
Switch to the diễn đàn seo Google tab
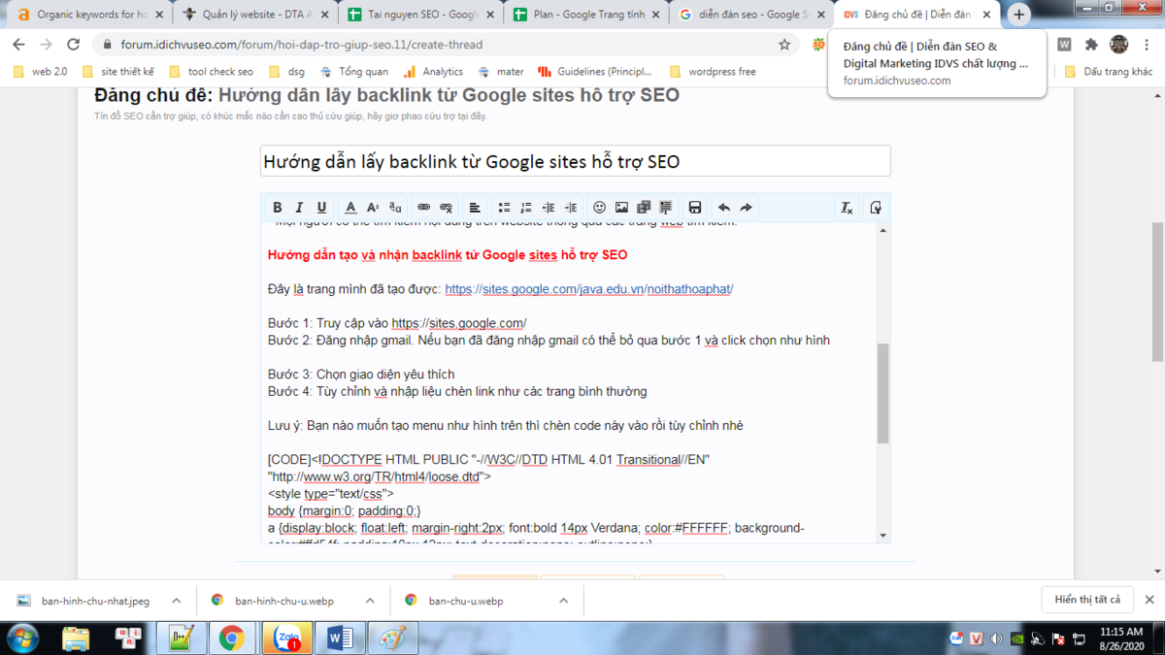(x=753, y=15)
